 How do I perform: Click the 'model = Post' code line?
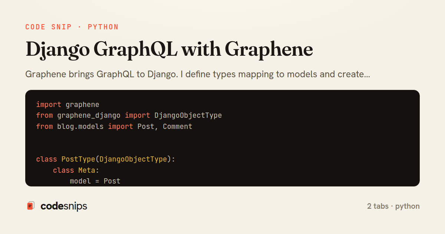click(95, 181)
